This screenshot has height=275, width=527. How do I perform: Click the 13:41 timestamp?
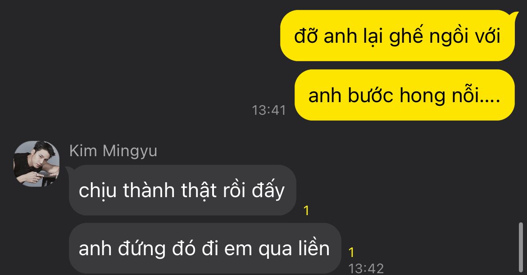(268, 110)
